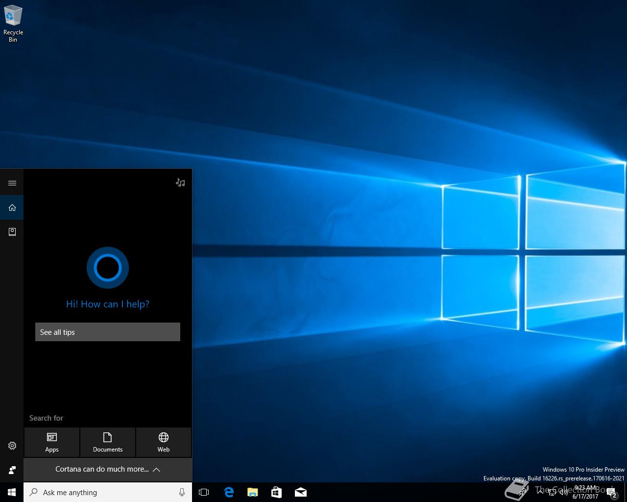Open File Explorer from taskbar
627x502 pixels.
252,492
